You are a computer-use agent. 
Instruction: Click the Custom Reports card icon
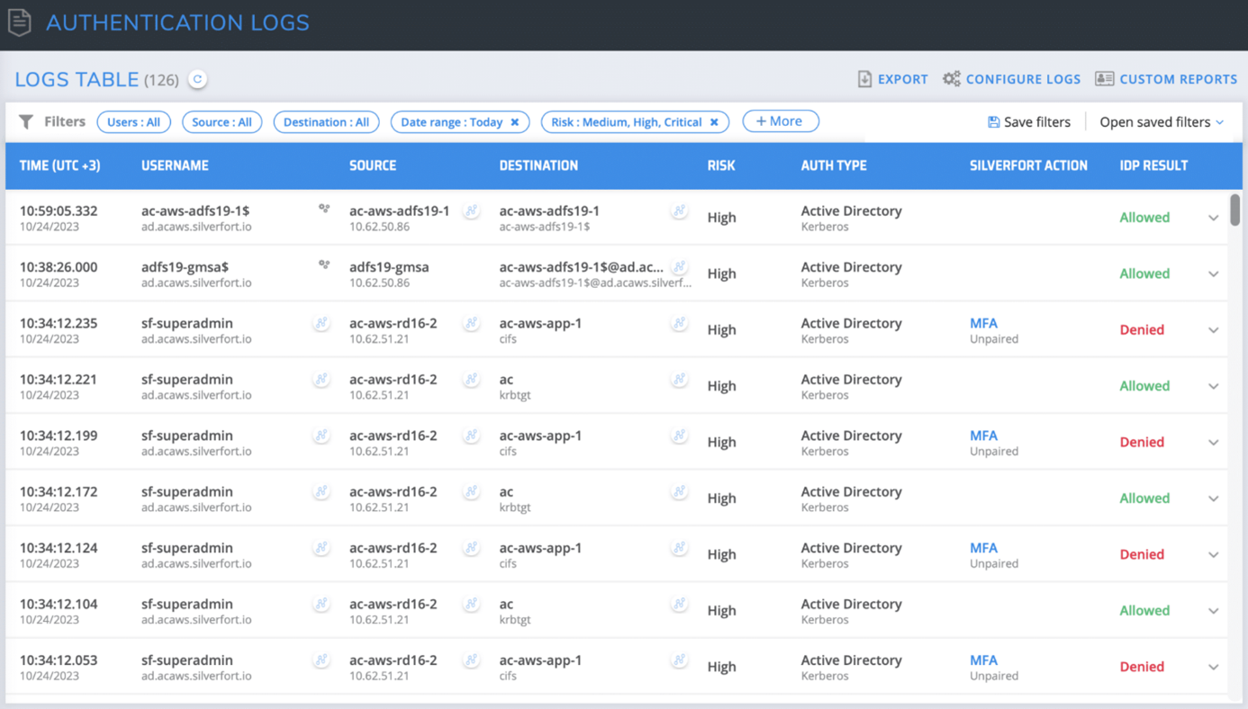tap(1104, 79)
